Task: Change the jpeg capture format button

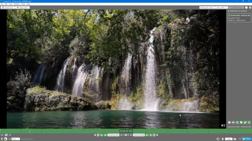Action: click(229, 139)
